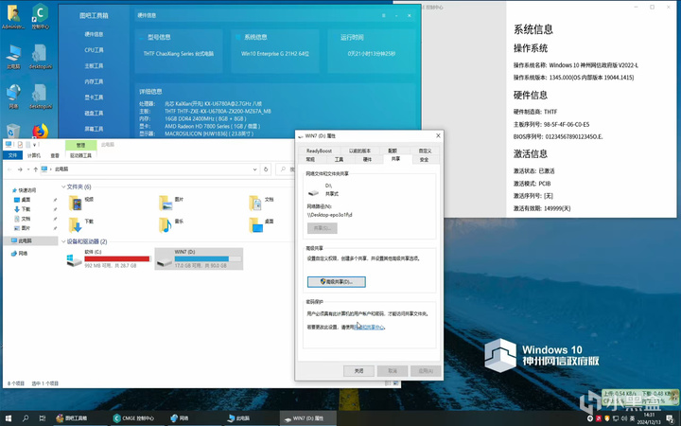Select the Recycle Bin desktop icon
The width and height of the screenshot is (681, 426).
[13, 131]
